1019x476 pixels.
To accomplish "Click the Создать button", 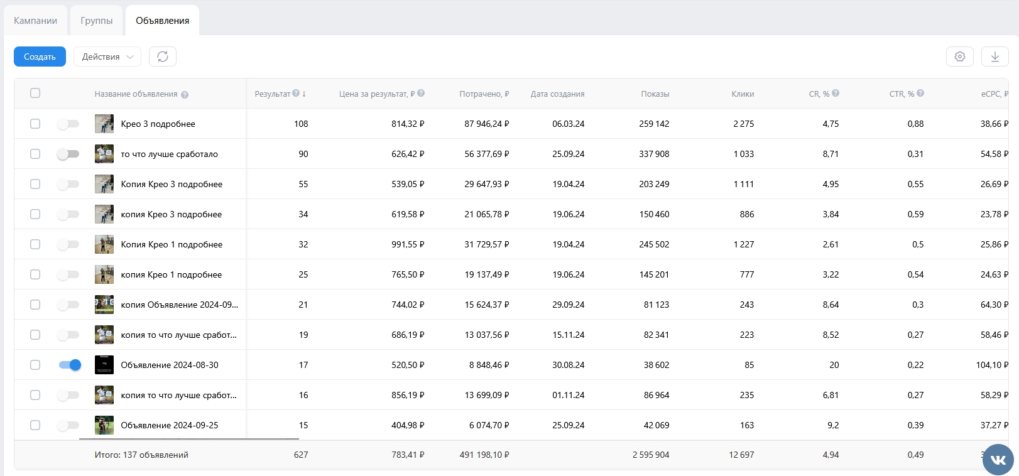I will click(x=40, y=57).
